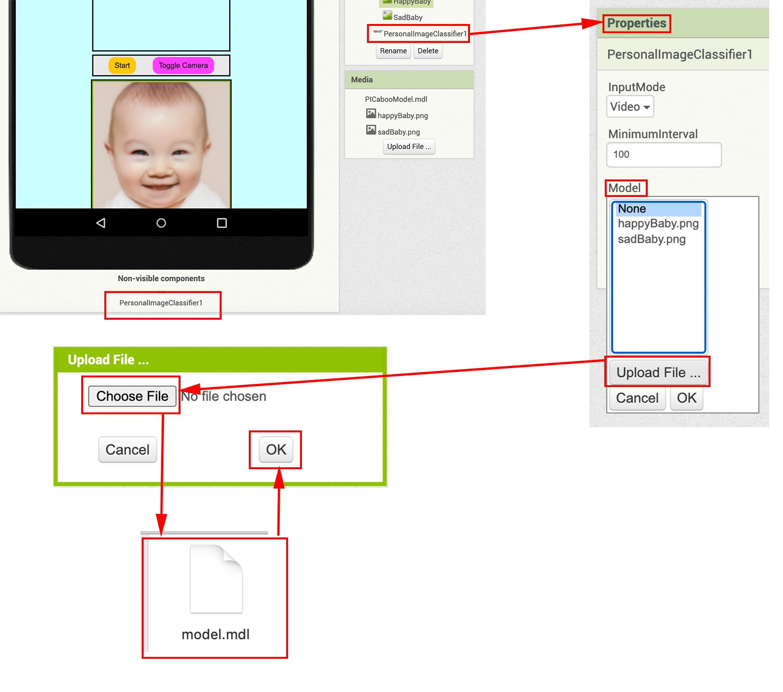783x692 pixels.
Task: Confirm the Upload File dialog with OK
Action: (276, 450)
